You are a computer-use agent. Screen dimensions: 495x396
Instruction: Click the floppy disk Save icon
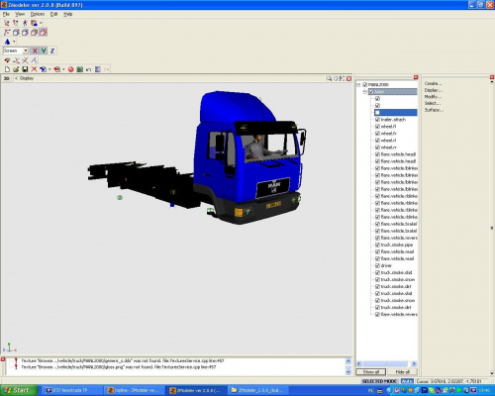(25, 69)
